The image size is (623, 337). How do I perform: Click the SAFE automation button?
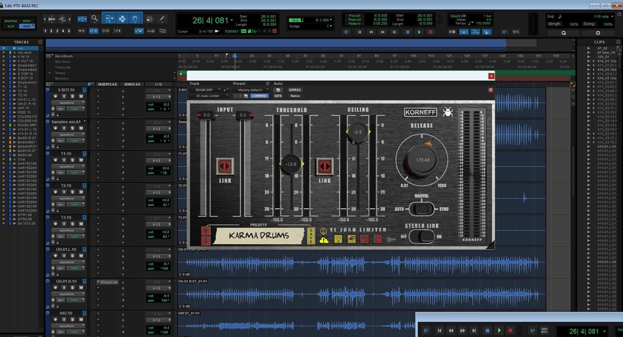[278, 96]
